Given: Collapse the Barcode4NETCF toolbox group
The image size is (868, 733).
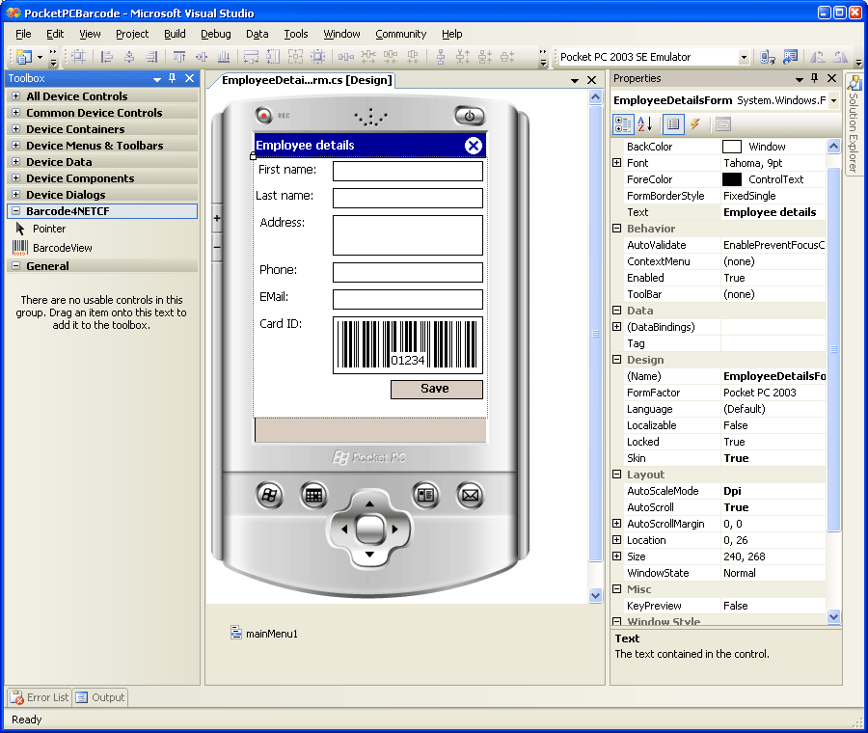Looking at the screenshot, I should point(15,210).
